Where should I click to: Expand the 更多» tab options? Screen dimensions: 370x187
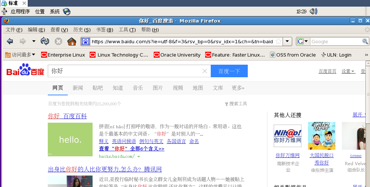(x=238, y=88)
